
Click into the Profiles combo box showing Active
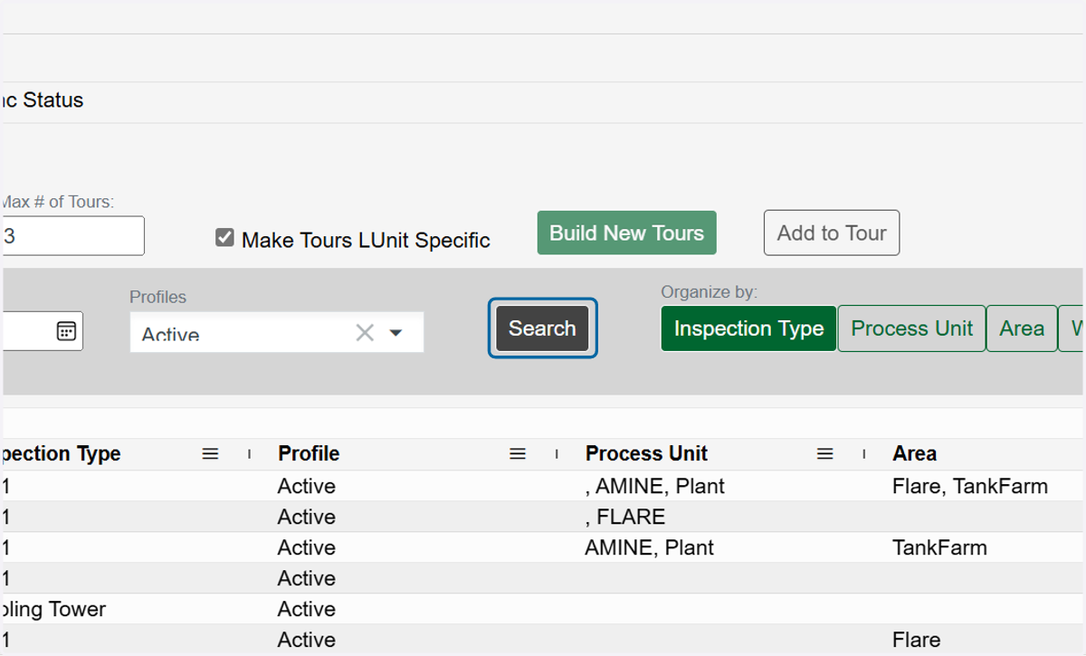tap(277, 332)
